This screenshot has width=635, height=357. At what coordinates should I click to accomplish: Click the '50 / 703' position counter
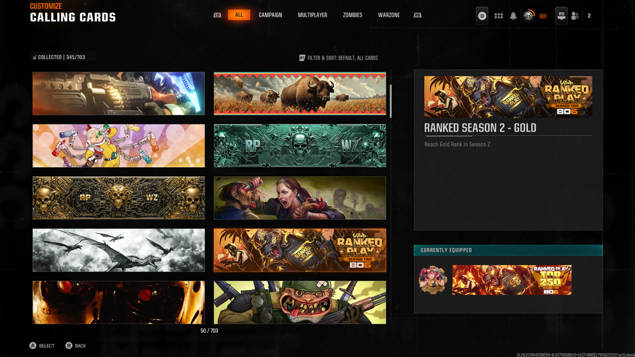[209, 331]
